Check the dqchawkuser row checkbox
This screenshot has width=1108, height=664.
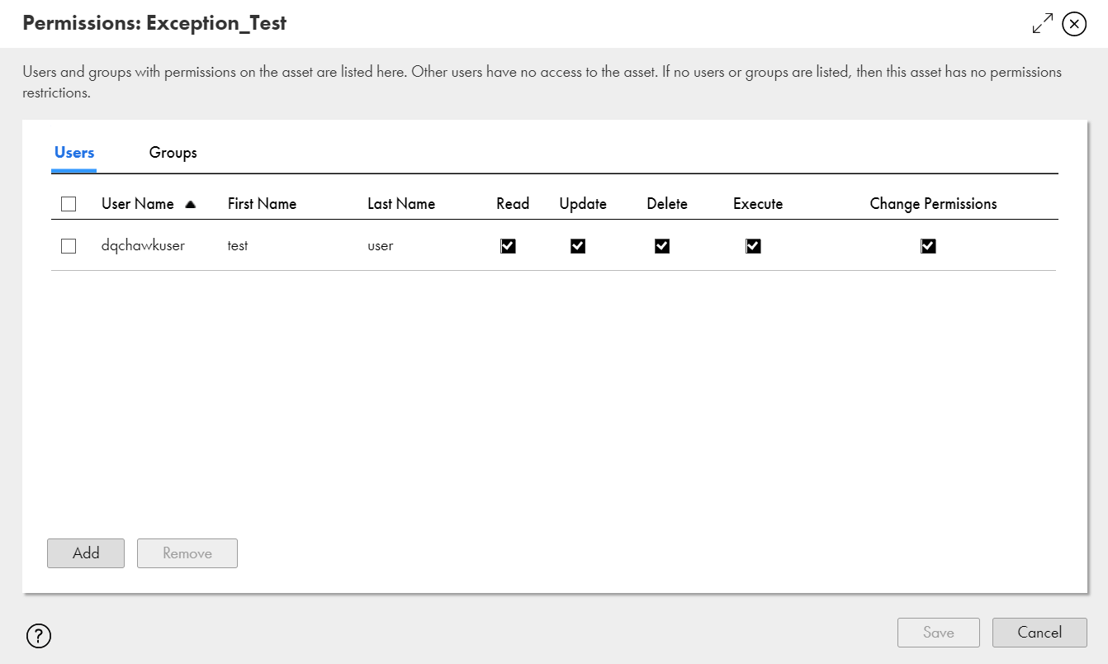point(69,245)
